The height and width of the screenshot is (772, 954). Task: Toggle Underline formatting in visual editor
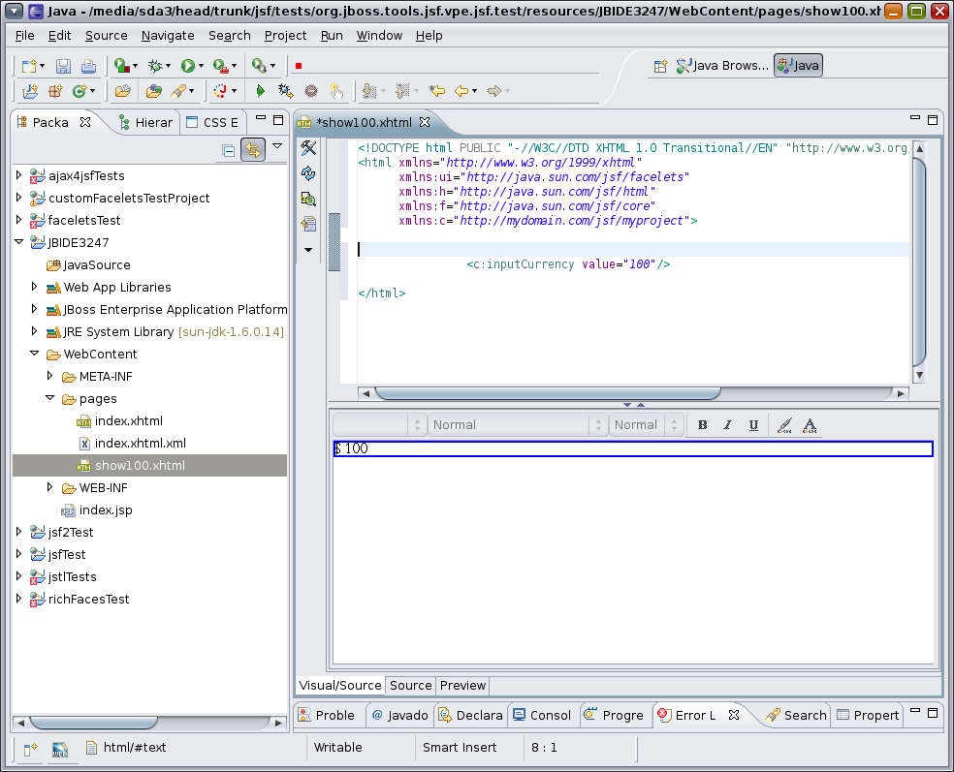pos(753,424)
